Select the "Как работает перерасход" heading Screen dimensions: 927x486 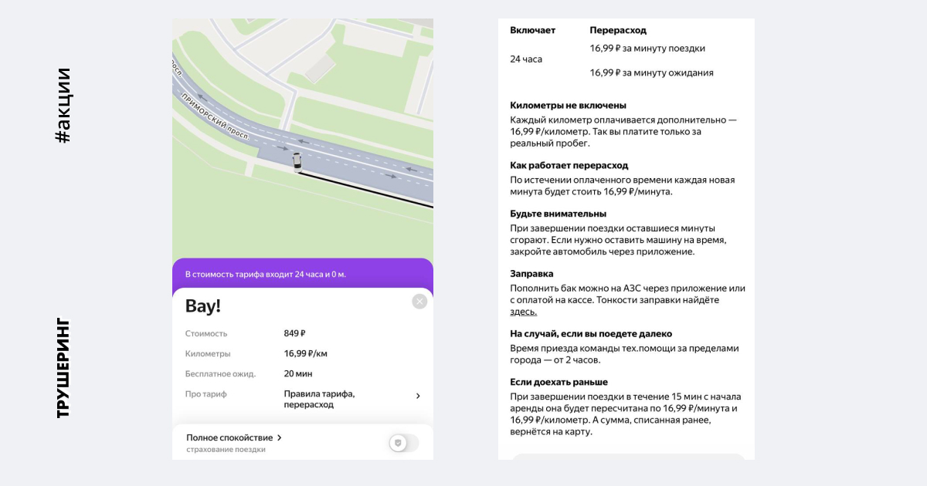(569, 165)
